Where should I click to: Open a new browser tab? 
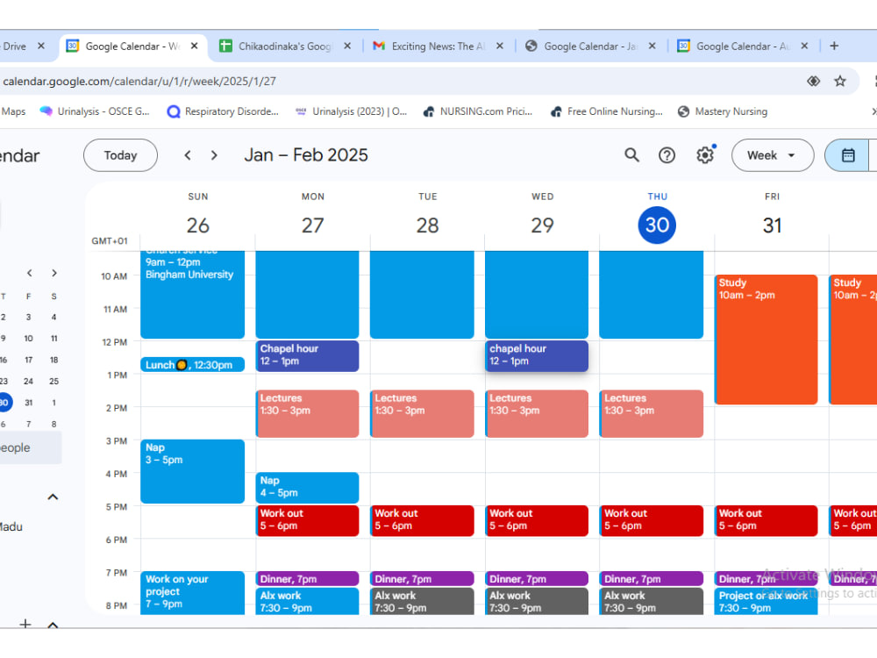tap(834, 46)
